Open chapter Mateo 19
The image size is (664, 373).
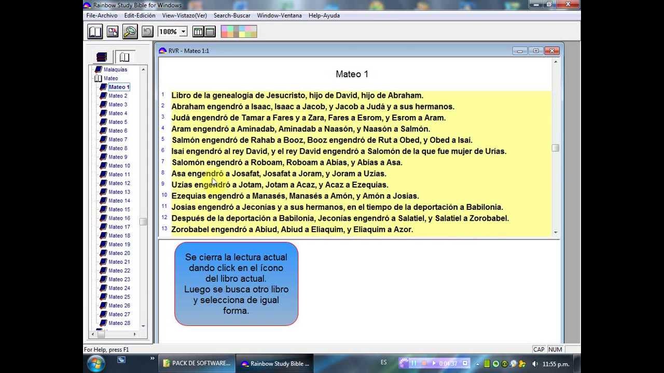pyautogui.click(x=119, y=245)
